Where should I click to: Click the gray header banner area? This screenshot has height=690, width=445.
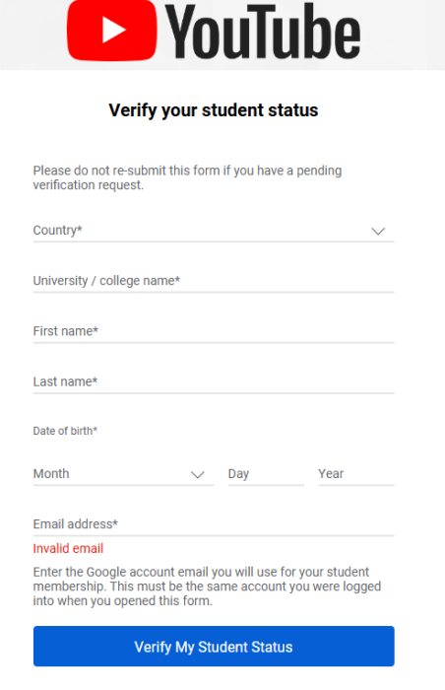click(x=222, y=35)
